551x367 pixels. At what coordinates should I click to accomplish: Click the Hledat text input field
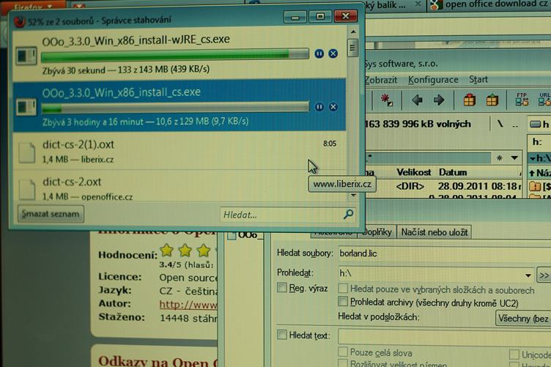click(x=445, y=336)
